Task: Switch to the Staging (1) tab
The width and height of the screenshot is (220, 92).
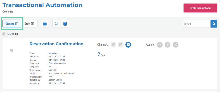Action: (12, 24)
